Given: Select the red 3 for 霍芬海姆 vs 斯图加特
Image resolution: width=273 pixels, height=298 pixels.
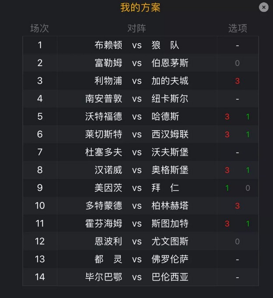Looking at the screenshot, I should pyautogui.click(x=227, y=224).
